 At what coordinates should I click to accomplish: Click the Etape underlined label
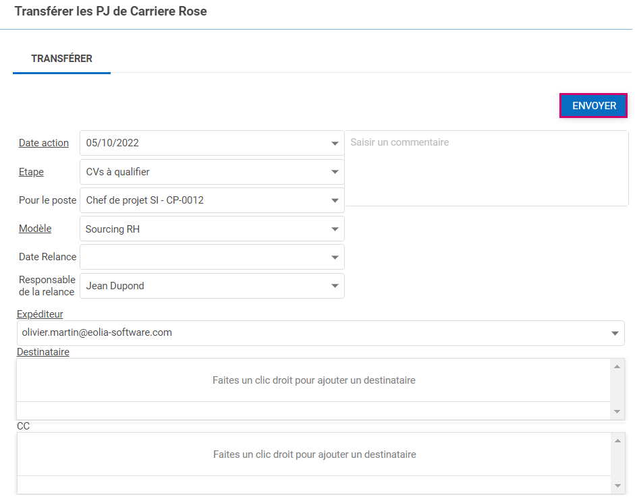[31, 172]
